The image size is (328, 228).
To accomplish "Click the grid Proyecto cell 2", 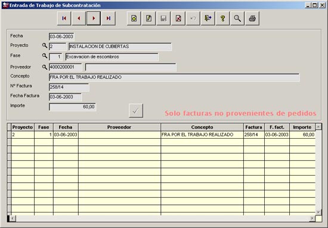I will coord(23,135).
